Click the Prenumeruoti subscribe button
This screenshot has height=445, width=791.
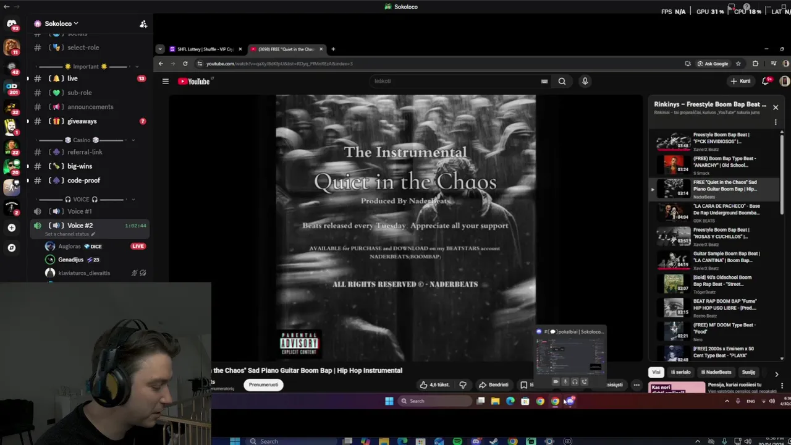click(x=264, y=384)
